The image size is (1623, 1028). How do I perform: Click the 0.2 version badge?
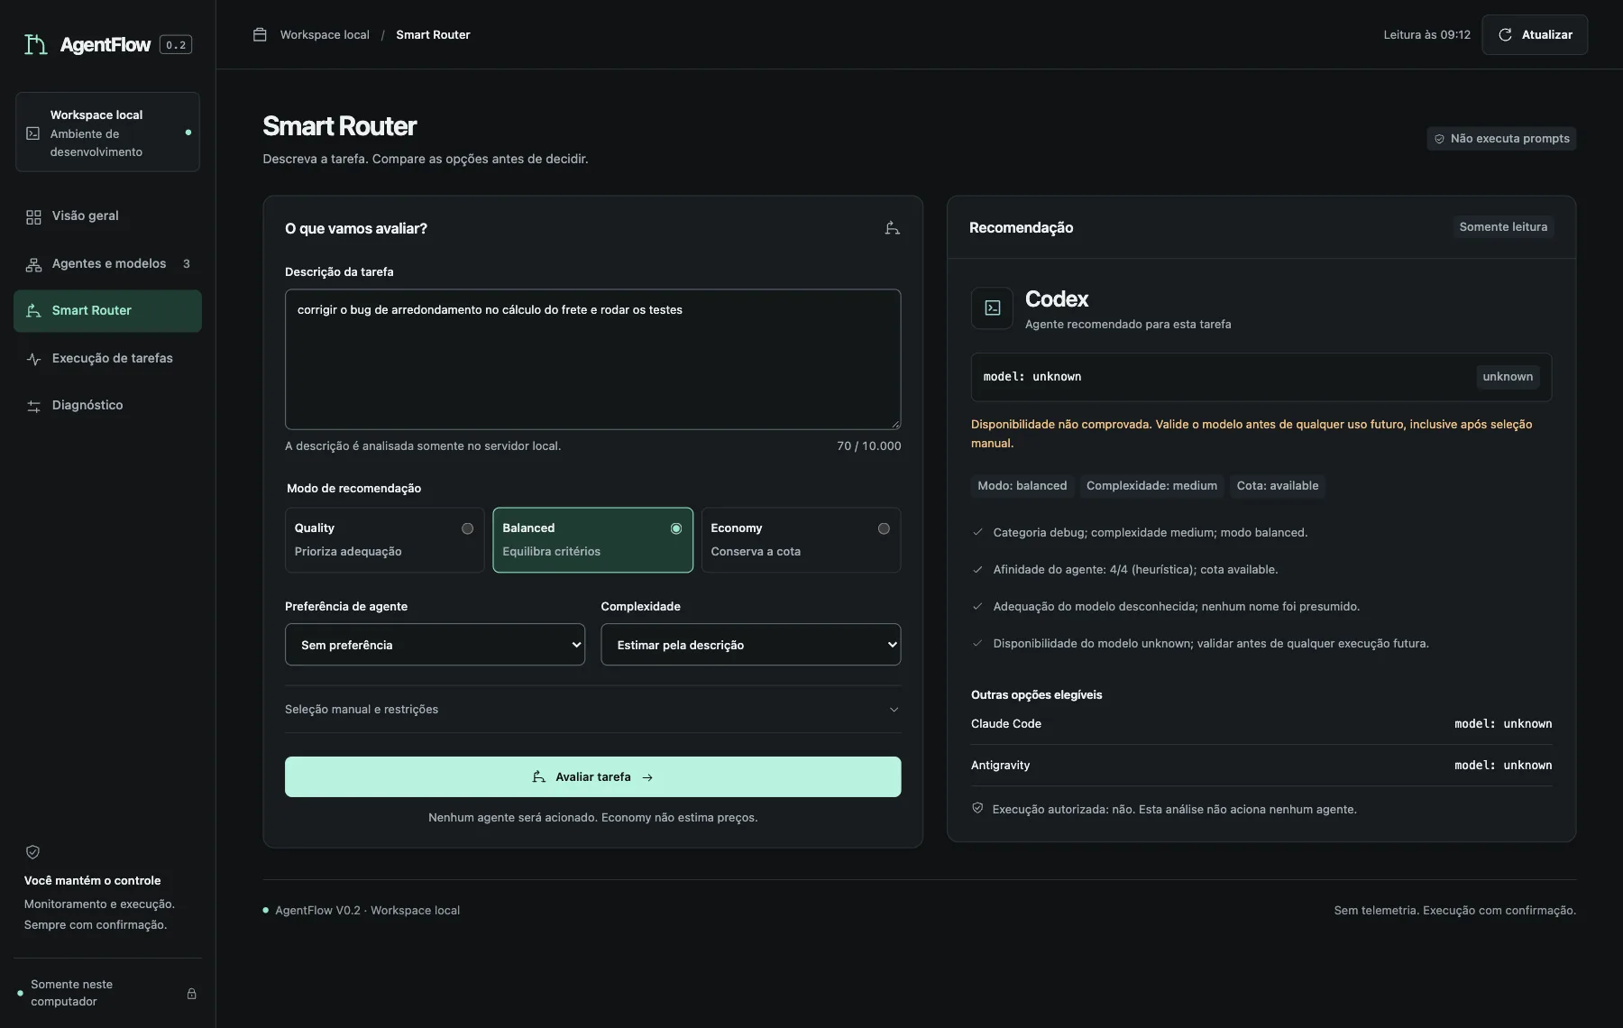pos(176,45)
